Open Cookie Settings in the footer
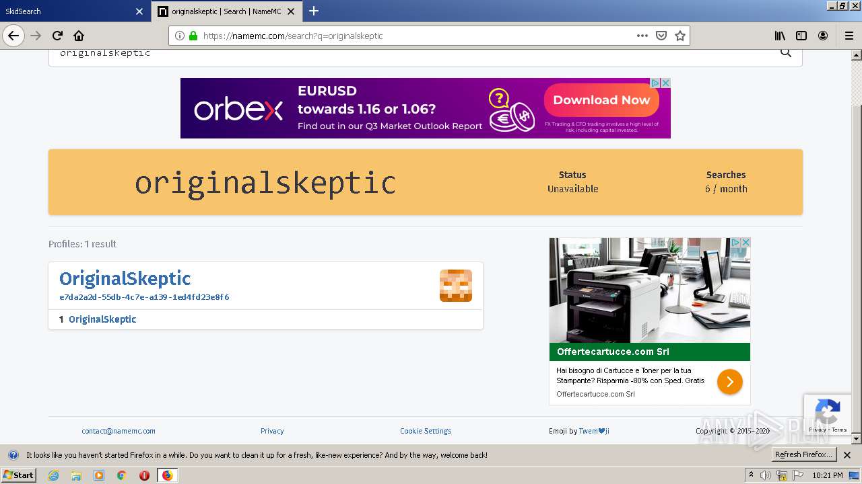 point(426,431)
